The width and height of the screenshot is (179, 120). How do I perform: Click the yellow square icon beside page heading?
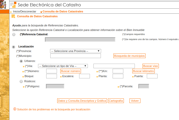[13, 16]
